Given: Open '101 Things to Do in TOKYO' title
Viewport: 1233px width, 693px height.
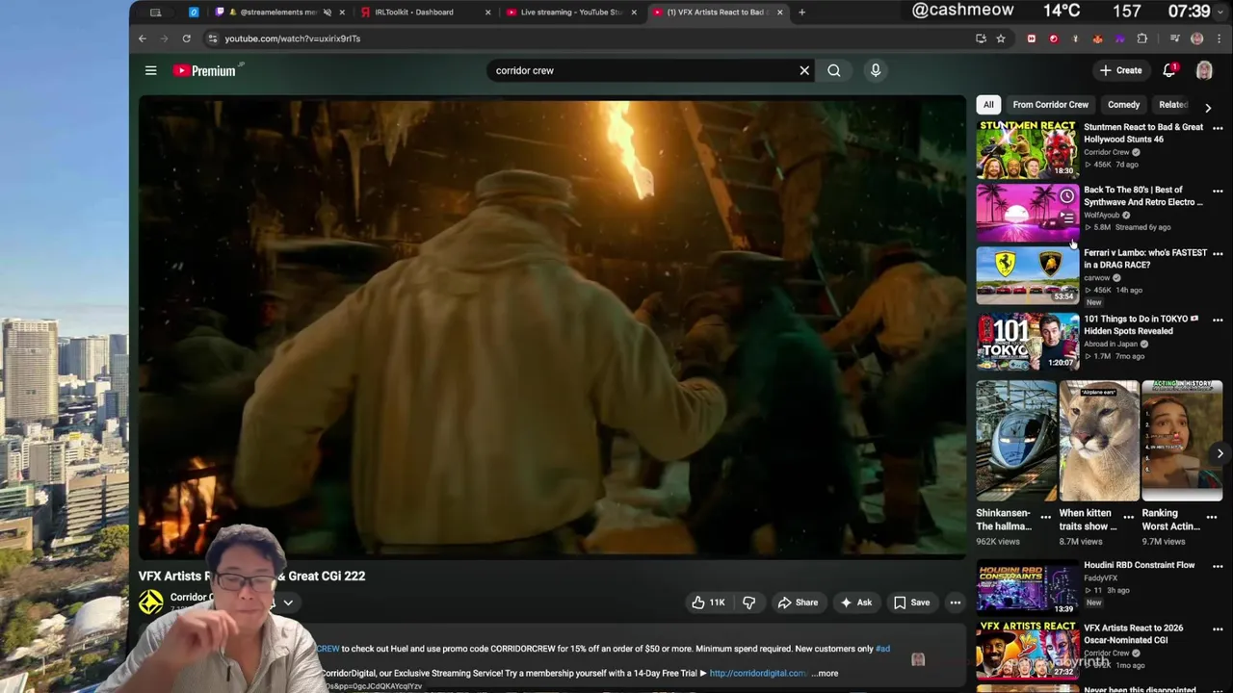Looking at the screenshot, I should pyautogui.click(x=1141, y=324).
